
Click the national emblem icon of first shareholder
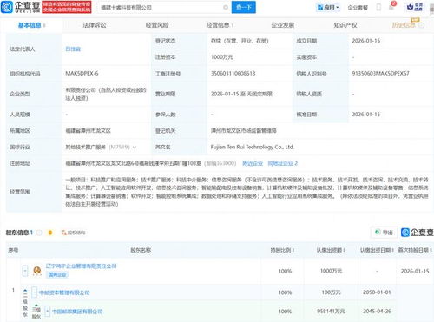(36, 271)
